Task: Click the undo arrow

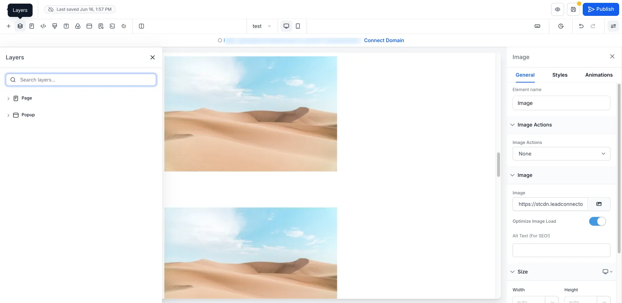Action: 581,26
